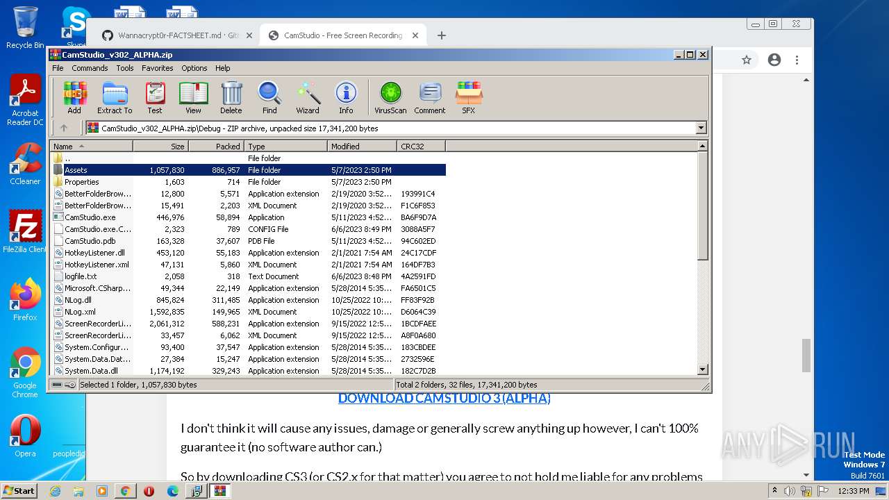Click the Add toolbar icon in WinRAR
The width and height of the screenshot is (889, 500).
pos(74,97)
